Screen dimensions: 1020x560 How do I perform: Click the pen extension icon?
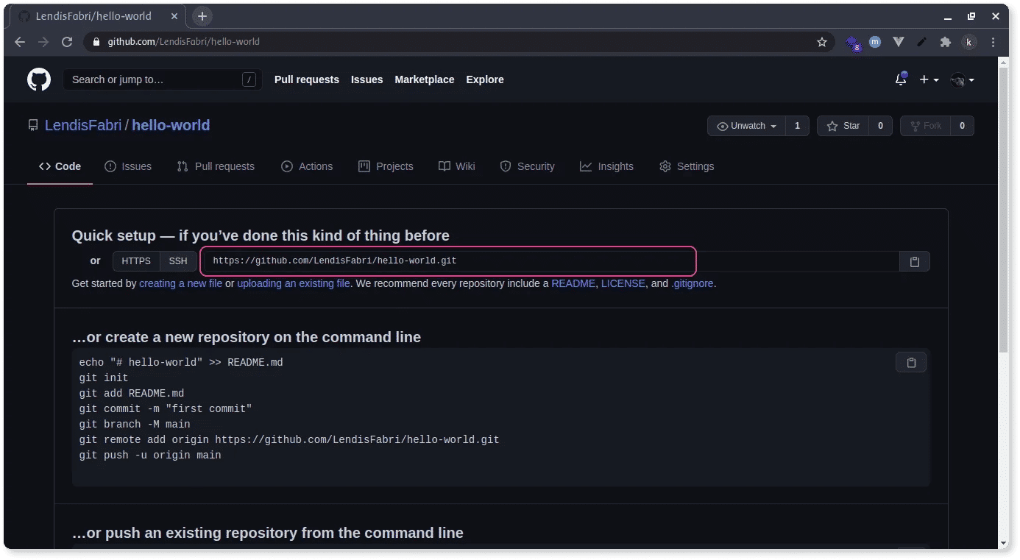pos(921,42)
